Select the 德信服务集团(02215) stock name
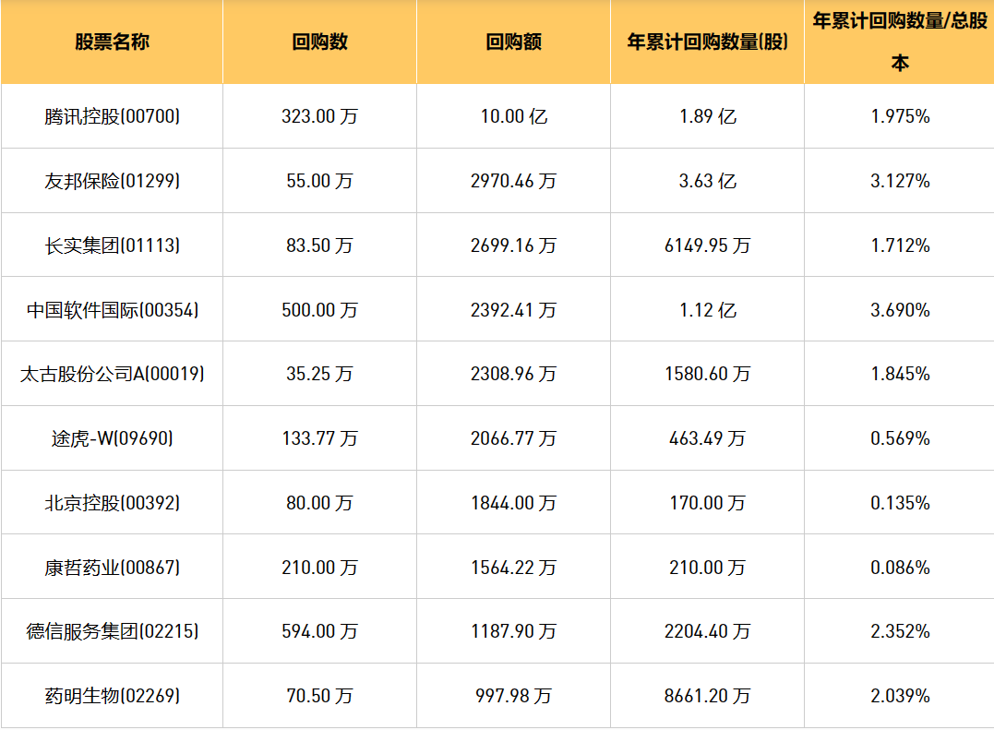Viewport: 994px width, 730px height. (x=112, y=631)
